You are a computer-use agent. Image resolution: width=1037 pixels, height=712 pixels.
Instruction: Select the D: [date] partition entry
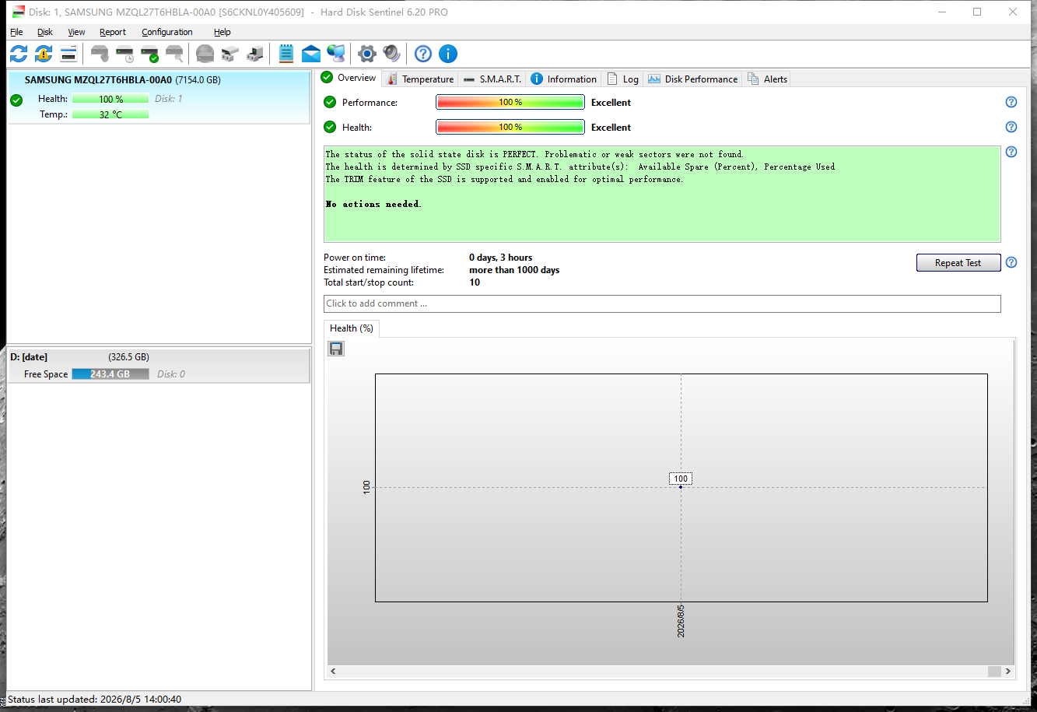[x=158, y=365]
